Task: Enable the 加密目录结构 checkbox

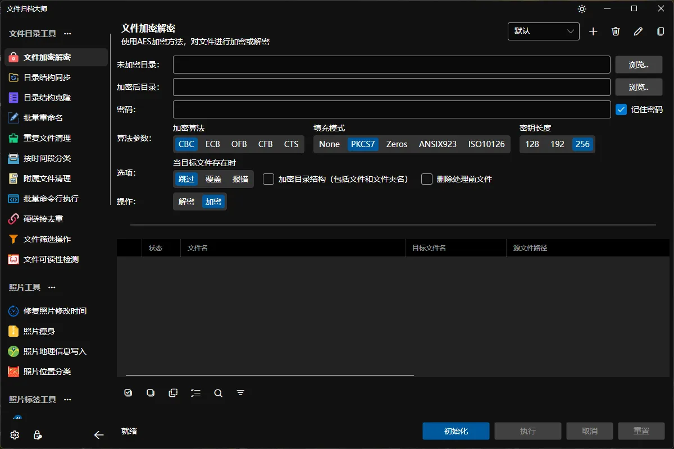Action: coord(268,178)
